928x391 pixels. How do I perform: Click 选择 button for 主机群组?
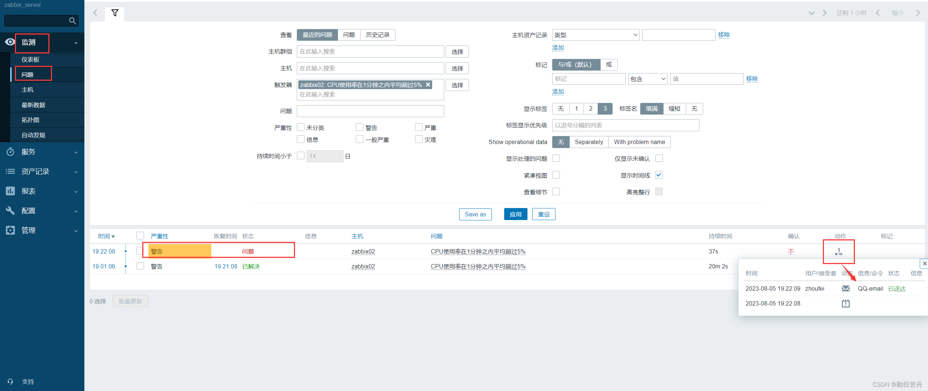pos(457,52)
